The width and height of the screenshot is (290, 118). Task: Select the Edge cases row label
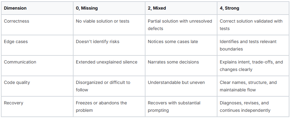(x=37, y=45)
